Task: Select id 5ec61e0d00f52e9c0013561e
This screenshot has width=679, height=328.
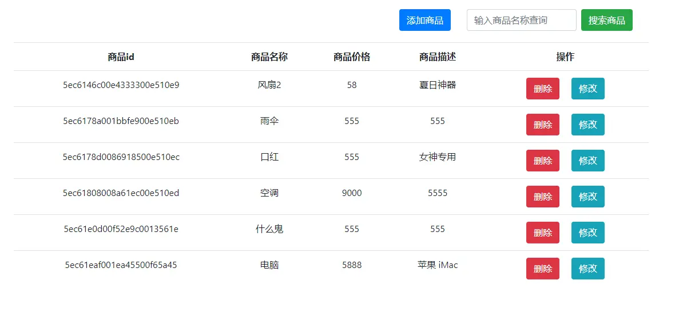Action: pos(121,229)
